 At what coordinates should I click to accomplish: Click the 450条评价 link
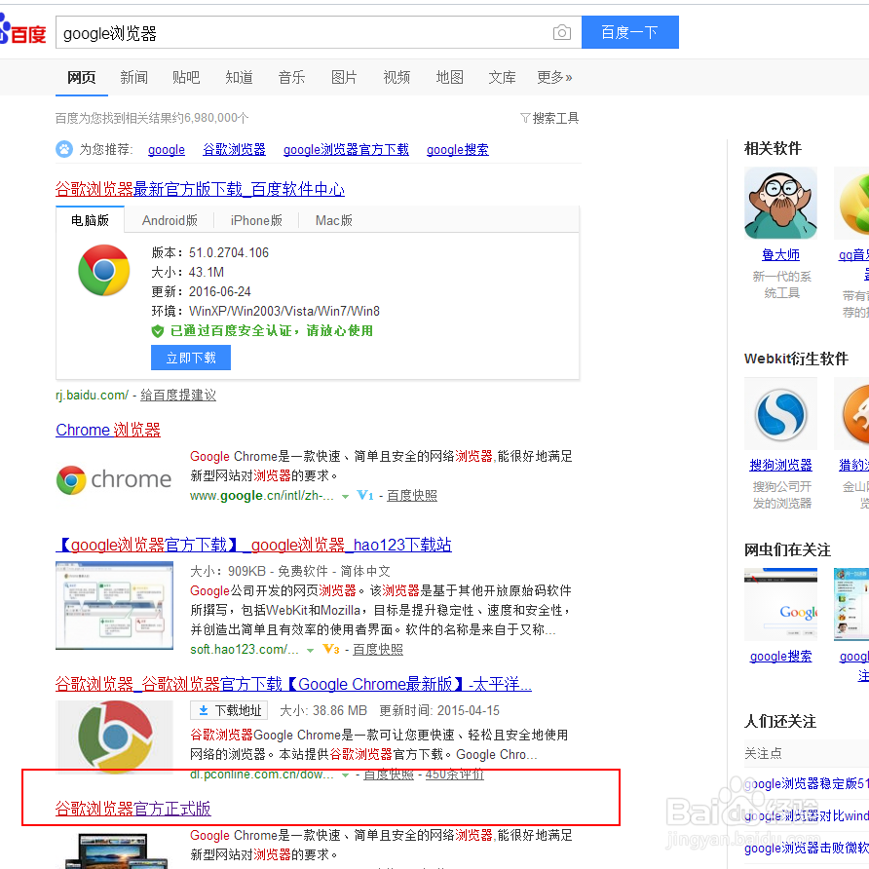(454, 775)
